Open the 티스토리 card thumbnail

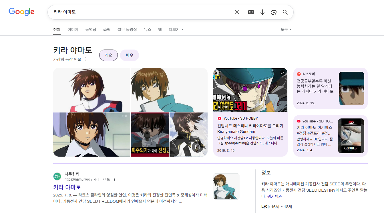[351, 89]
